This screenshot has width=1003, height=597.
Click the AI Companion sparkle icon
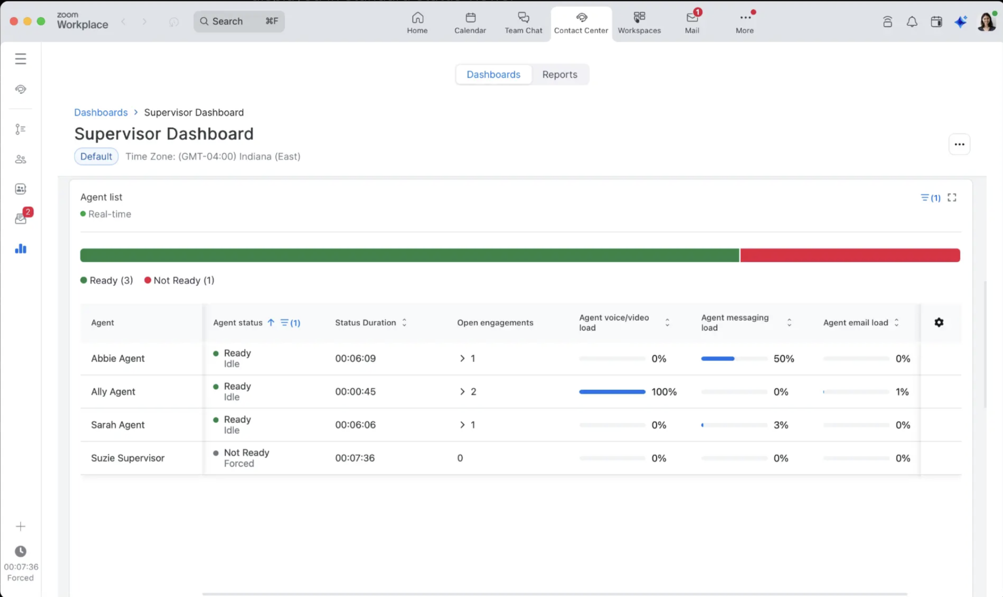point(960,21)
